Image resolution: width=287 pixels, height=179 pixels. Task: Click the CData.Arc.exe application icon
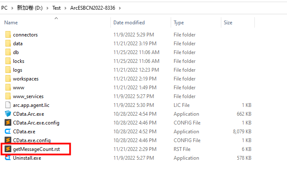(x=8, y=114)
